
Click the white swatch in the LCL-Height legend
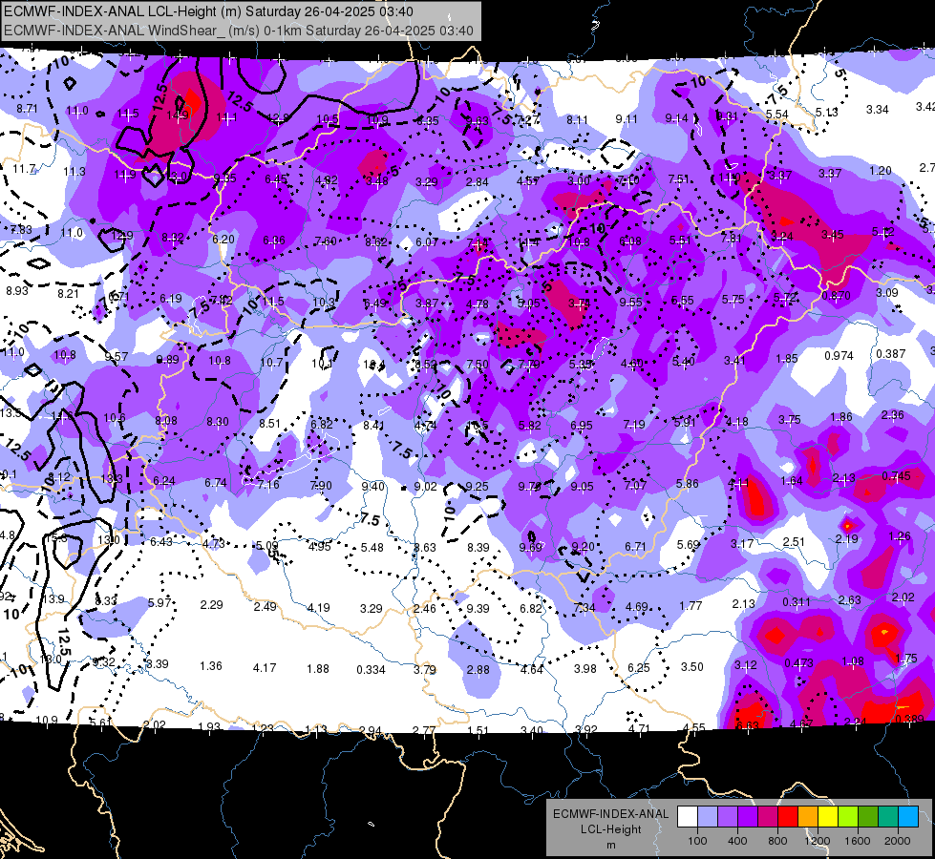[688, 817]
